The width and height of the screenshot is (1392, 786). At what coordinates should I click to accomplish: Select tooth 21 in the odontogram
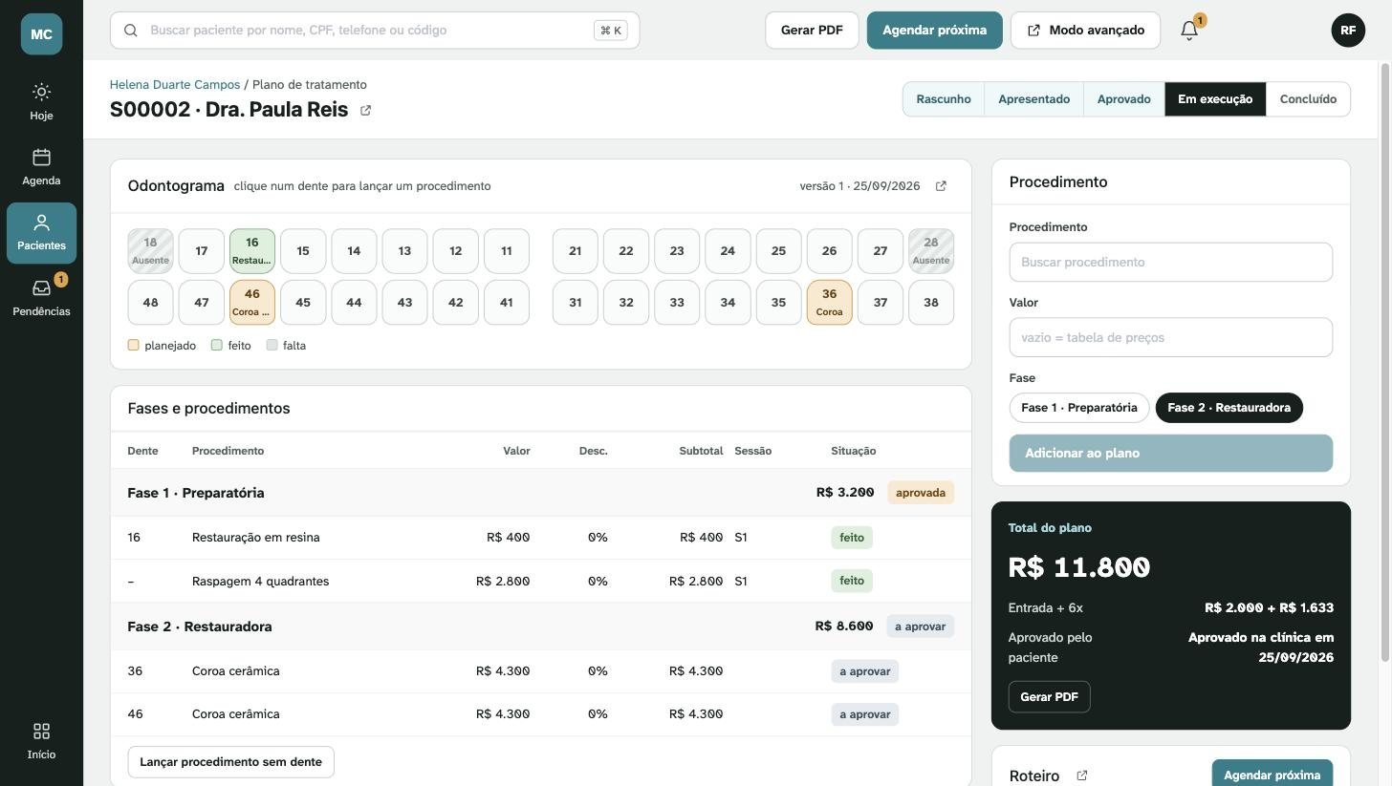pyautogui.click(x=575, y=251)
